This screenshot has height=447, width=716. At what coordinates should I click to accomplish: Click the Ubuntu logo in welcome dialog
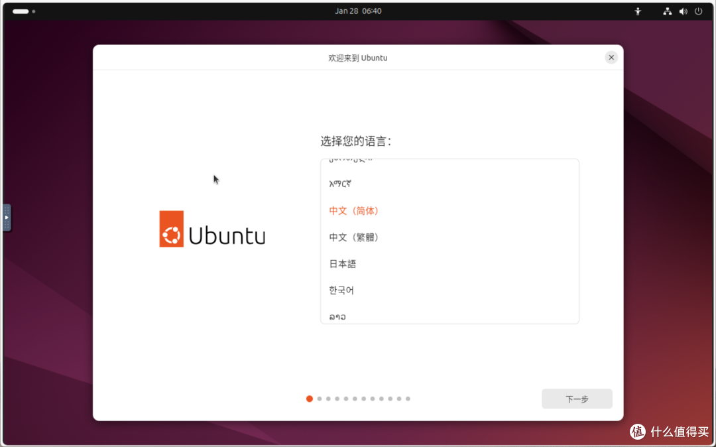tap(212, 229)
